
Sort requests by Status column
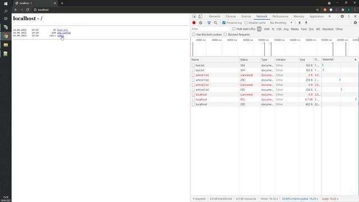point(250,59)
